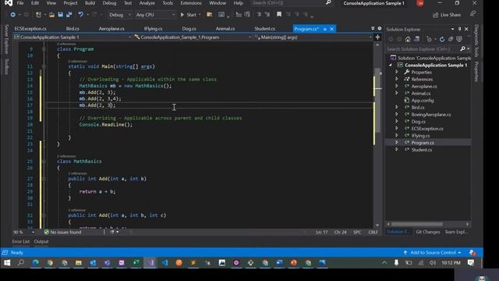The image size is (499, 281).
Task: Expand the References node
Action: click(x=397, y=79)
